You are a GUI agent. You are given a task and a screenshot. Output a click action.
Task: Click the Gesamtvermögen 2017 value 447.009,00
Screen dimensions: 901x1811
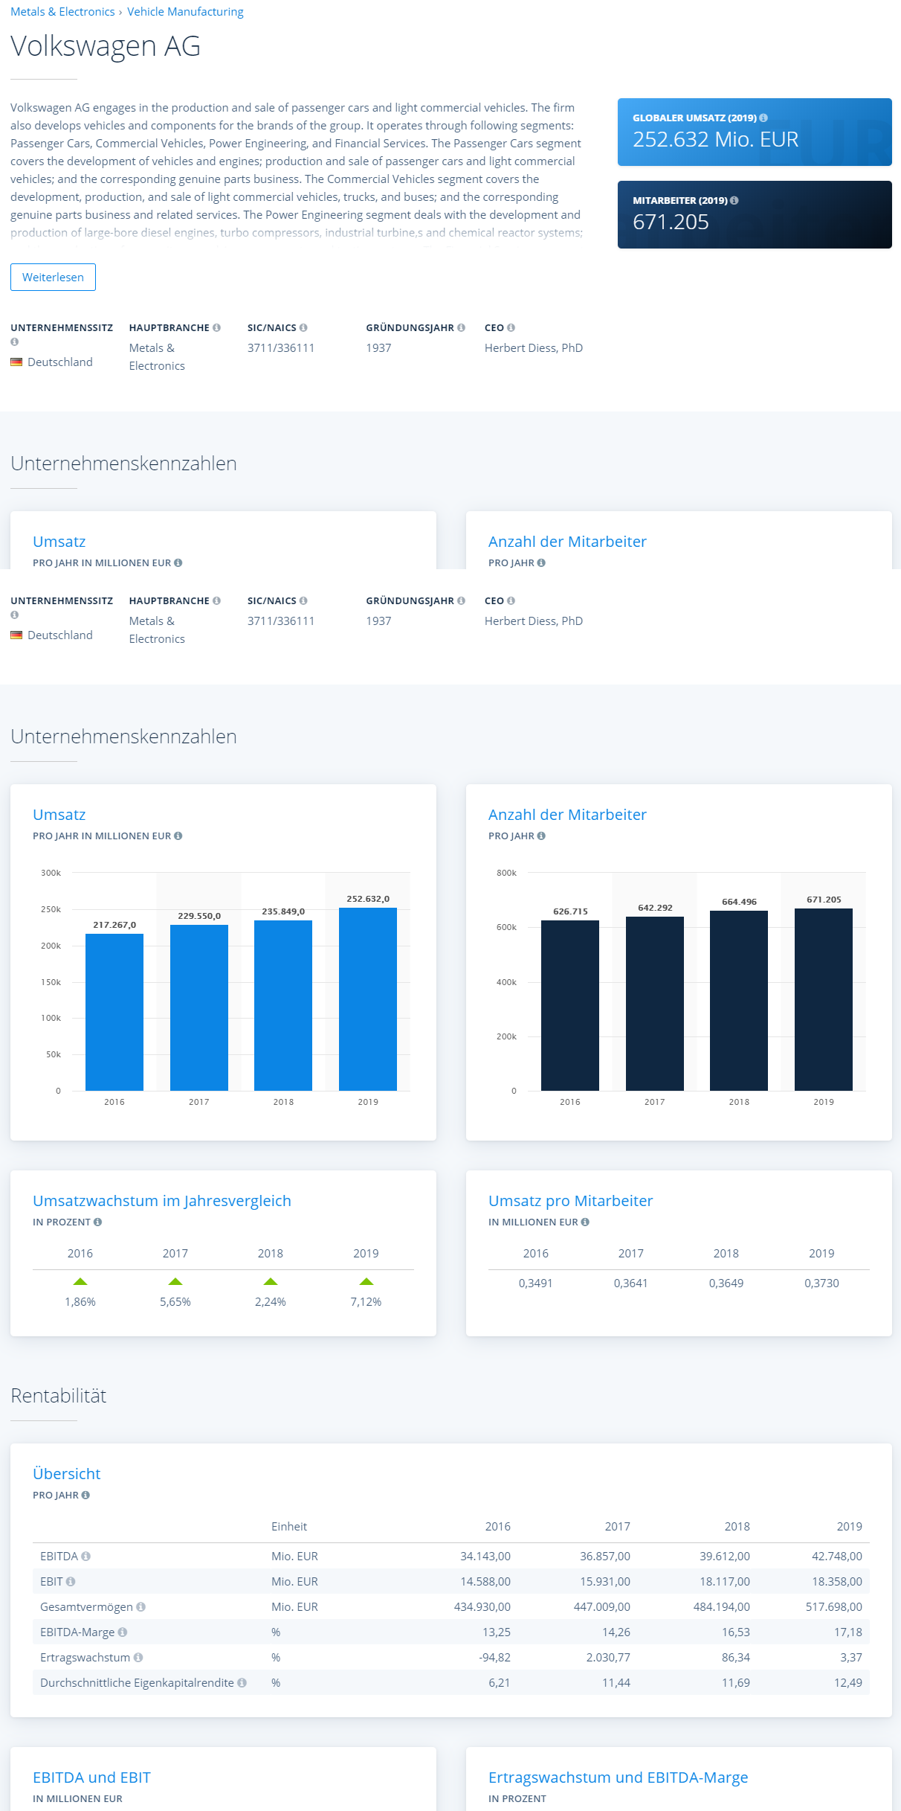coord(602,1606)
